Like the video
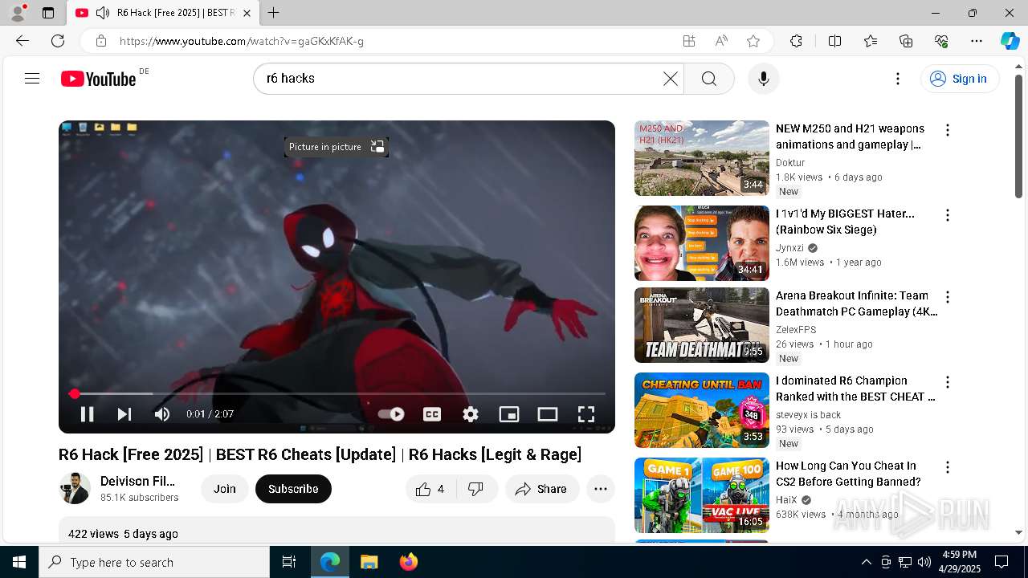 point(431,489)
